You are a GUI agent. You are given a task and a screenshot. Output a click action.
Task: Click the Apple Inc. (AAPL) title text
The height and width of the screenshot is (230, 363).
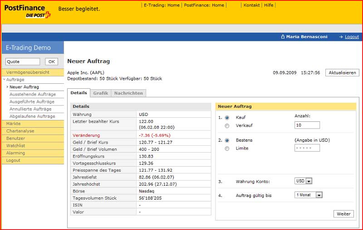pos(86,72)
